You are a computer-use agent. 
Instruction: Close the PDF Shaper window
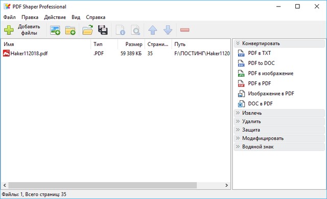pos(317,7)
